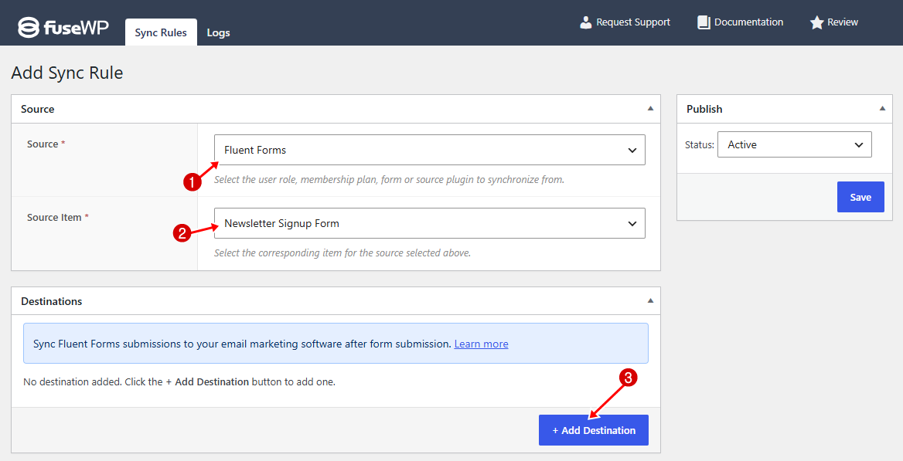Collapse the Publish panel

[x=881, y=108]
